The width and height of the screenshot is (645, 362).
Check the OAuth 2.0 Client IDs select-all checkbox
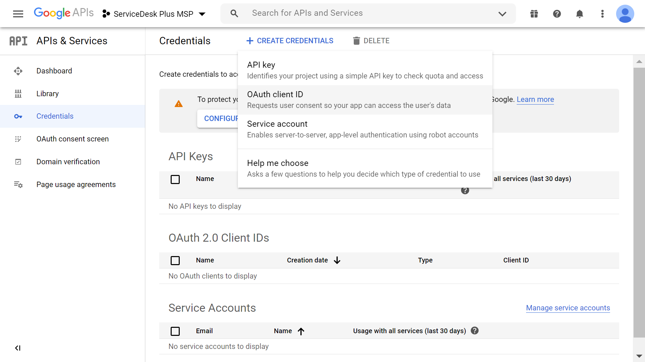coord(175,260)
